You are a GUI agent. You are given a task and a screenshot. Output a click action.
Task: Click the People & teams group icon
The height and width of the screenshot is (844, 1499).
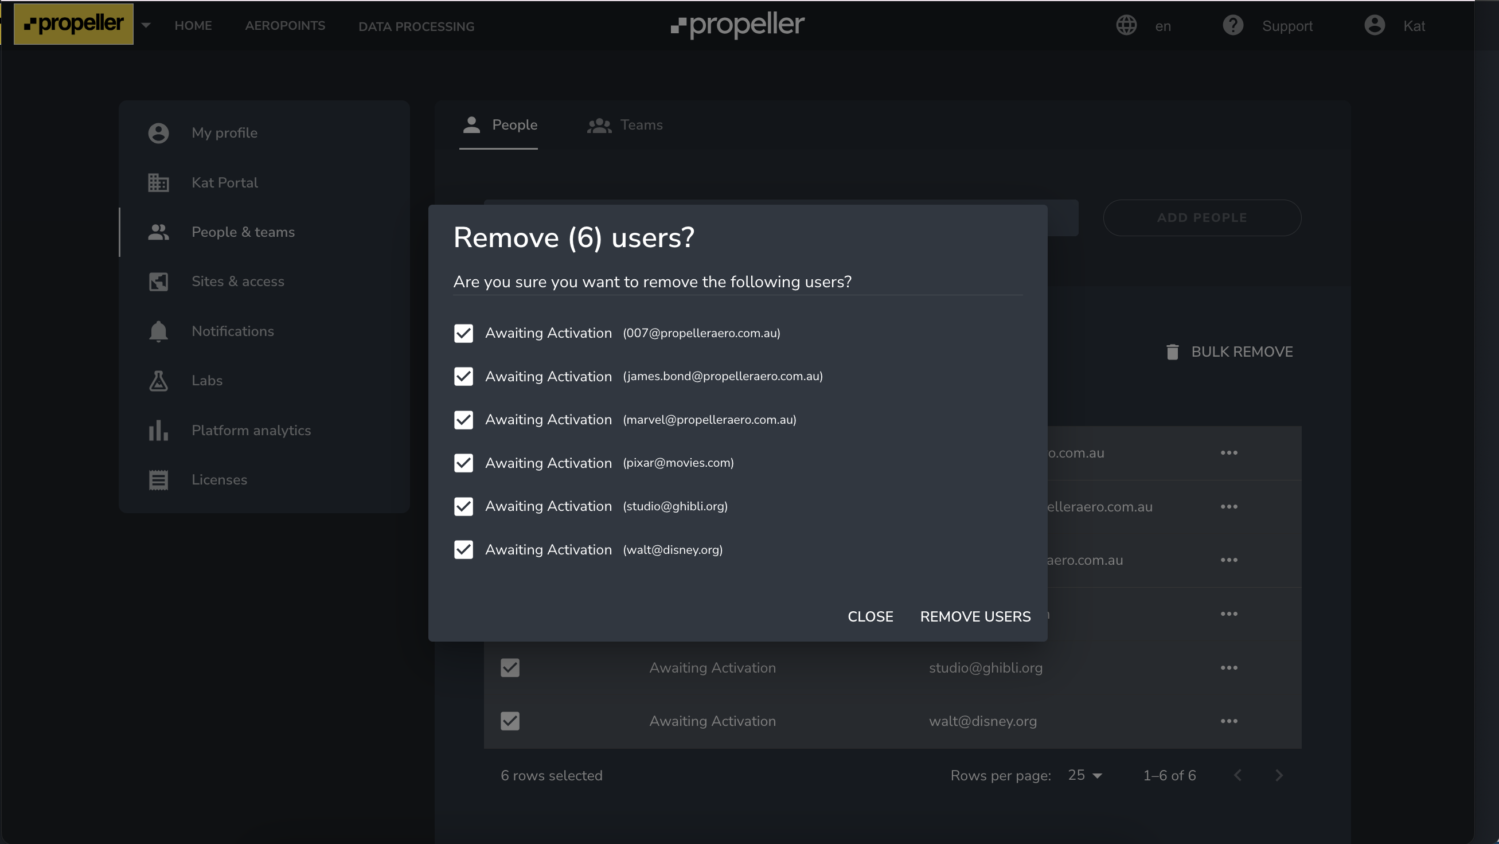(158, 232)
